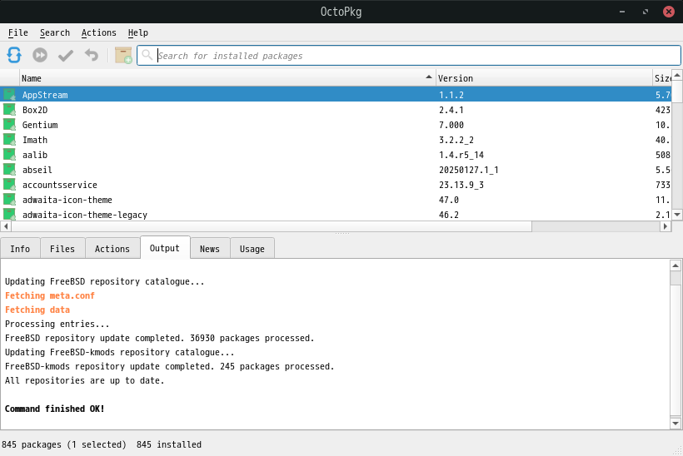The width and height of the screenshot is (683, 456).
Task: Click version 3.2.2_2 cell
Action: point(456,140)
